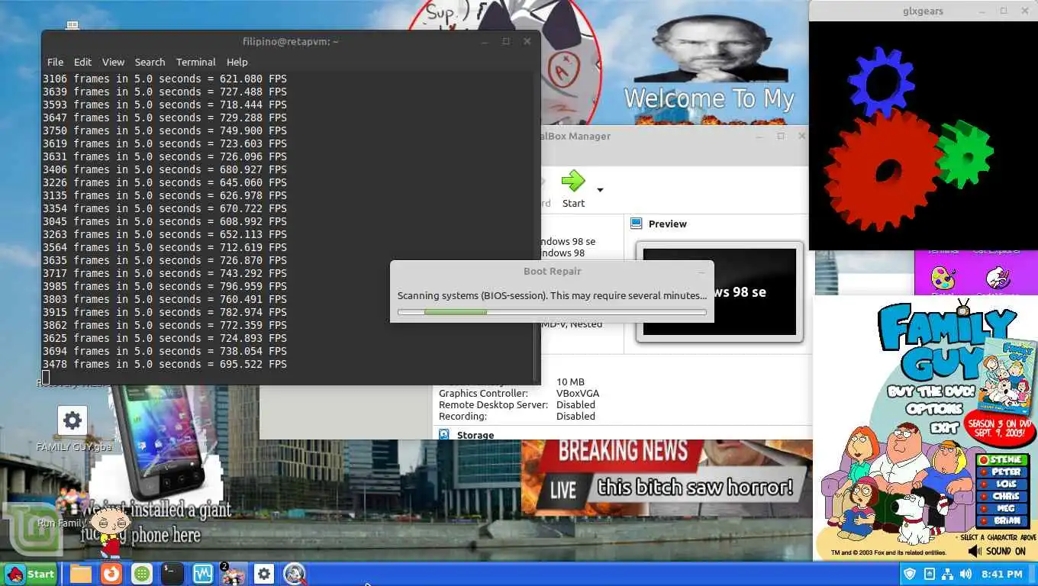Click the paint palette desktop icon

(x=943, y=278)
